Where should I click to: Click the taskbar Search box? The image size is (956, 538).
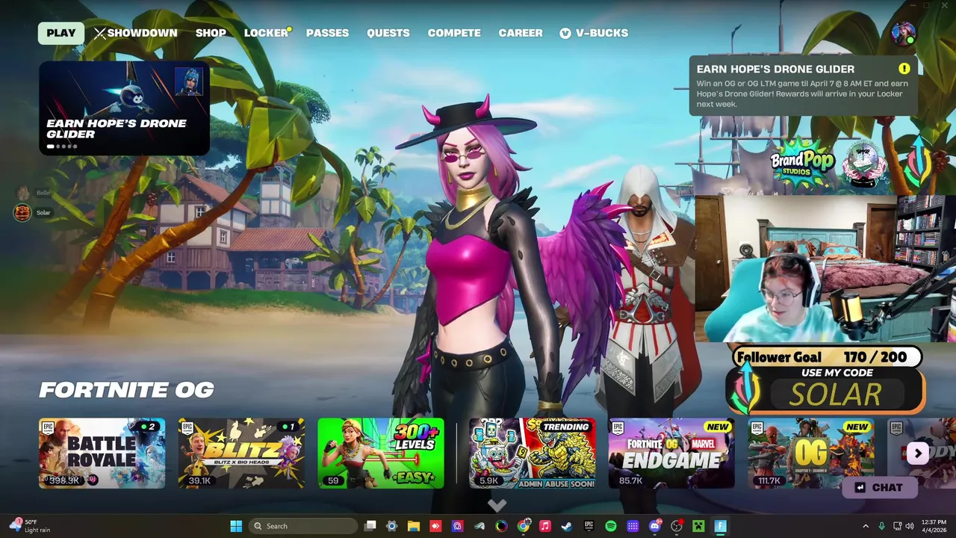tap(303, 526)
